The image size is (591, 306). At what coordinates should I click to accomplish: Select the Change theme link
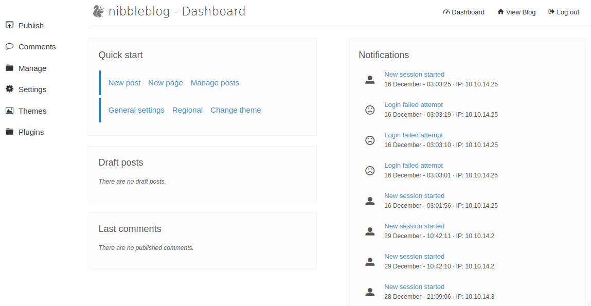coord(236,110)
